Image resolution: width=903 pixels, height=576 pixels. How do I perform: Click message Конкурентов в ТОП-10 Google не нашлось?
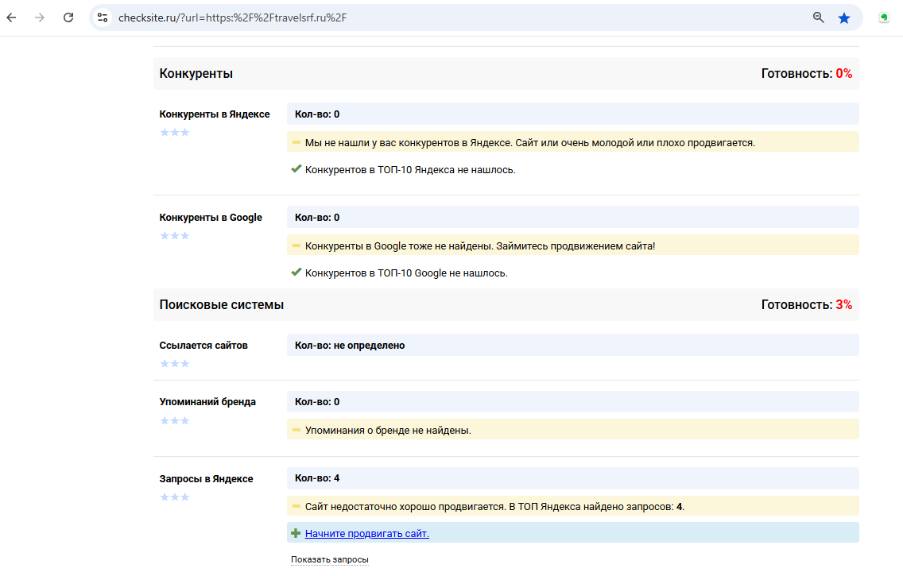coord(406,273)
